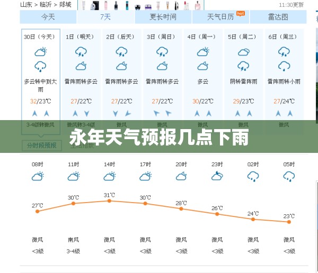Viewport: 318px width, 273px height.
Task: Click the thunderstorm icon under 6日
Action: 284,52
